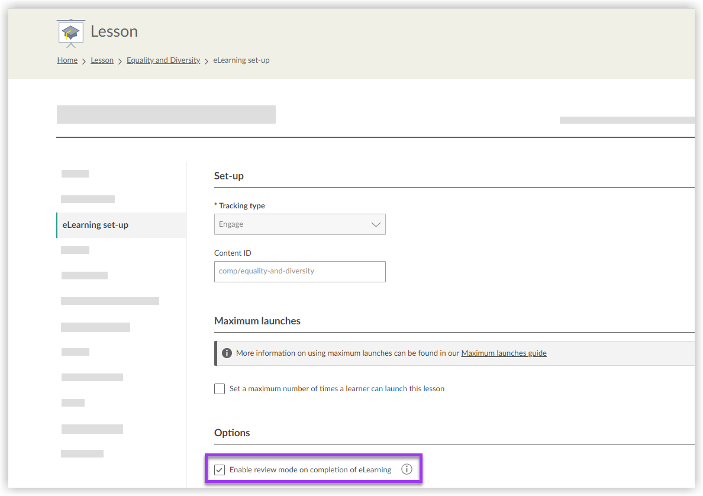
Task: Click the eLearning set-up breadcrumb entry
Action: click(241, 60)
